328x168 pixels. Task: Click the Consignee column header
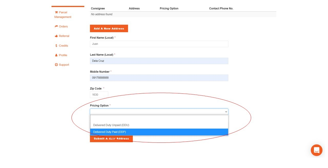pyautogui.click(x=98, y=8)
